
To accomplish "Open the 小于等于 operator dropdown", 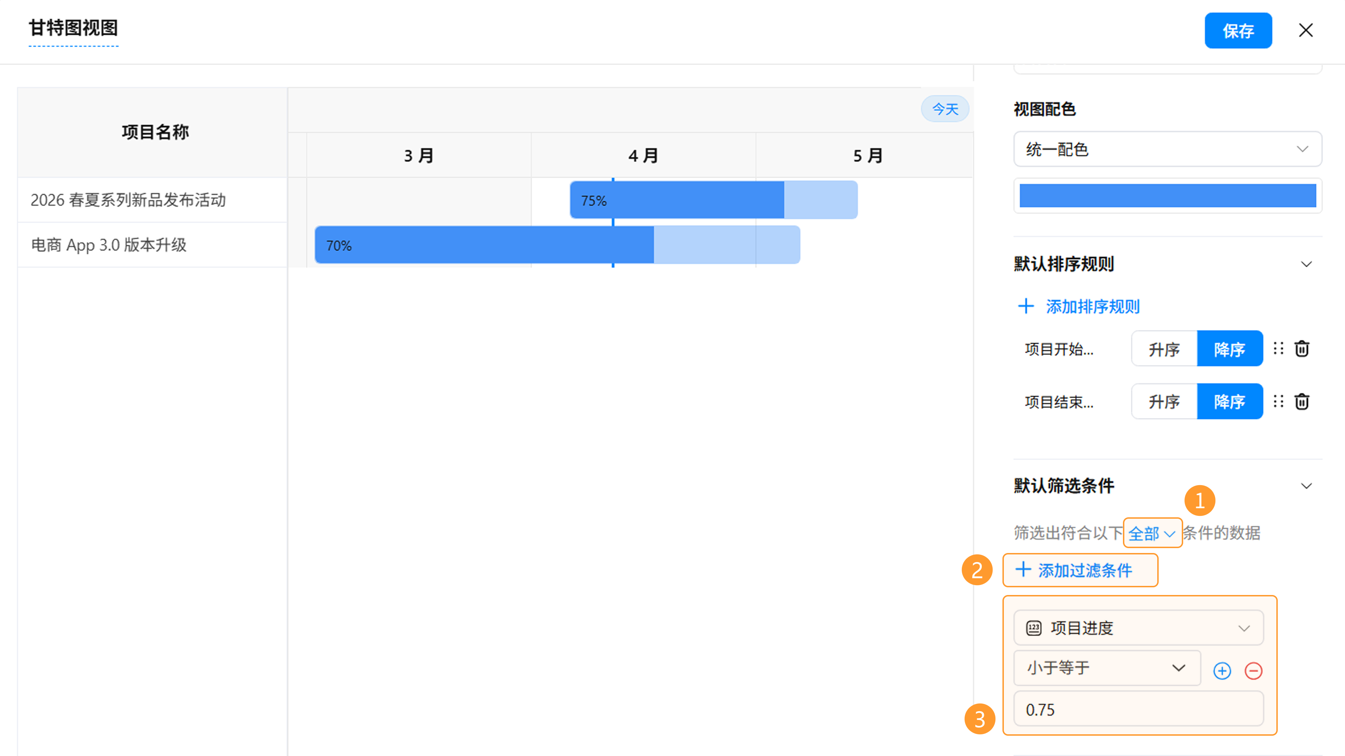I will click(x=1106, y=668).
